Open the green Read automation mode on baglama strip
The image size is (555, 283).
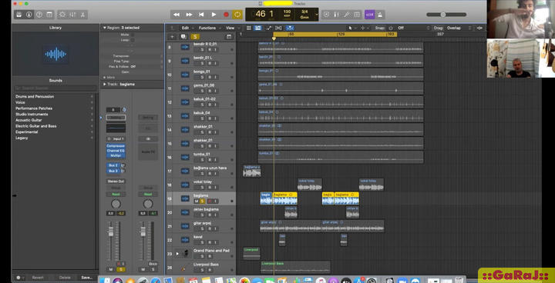pos(116,195)
